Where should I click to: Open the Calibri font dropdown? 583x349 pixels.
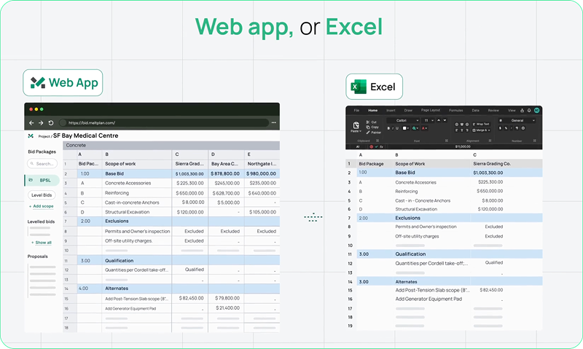pos(403,120)
